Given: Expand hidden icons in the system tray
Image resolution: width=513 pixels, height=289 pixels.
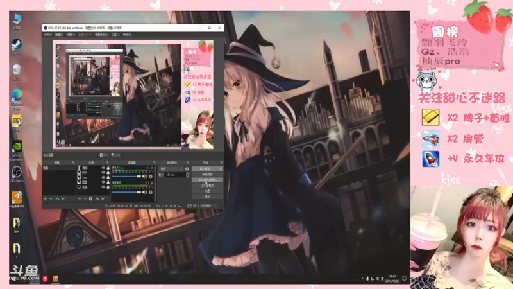Looking at the screenshot, I should [x=362, y=279].
